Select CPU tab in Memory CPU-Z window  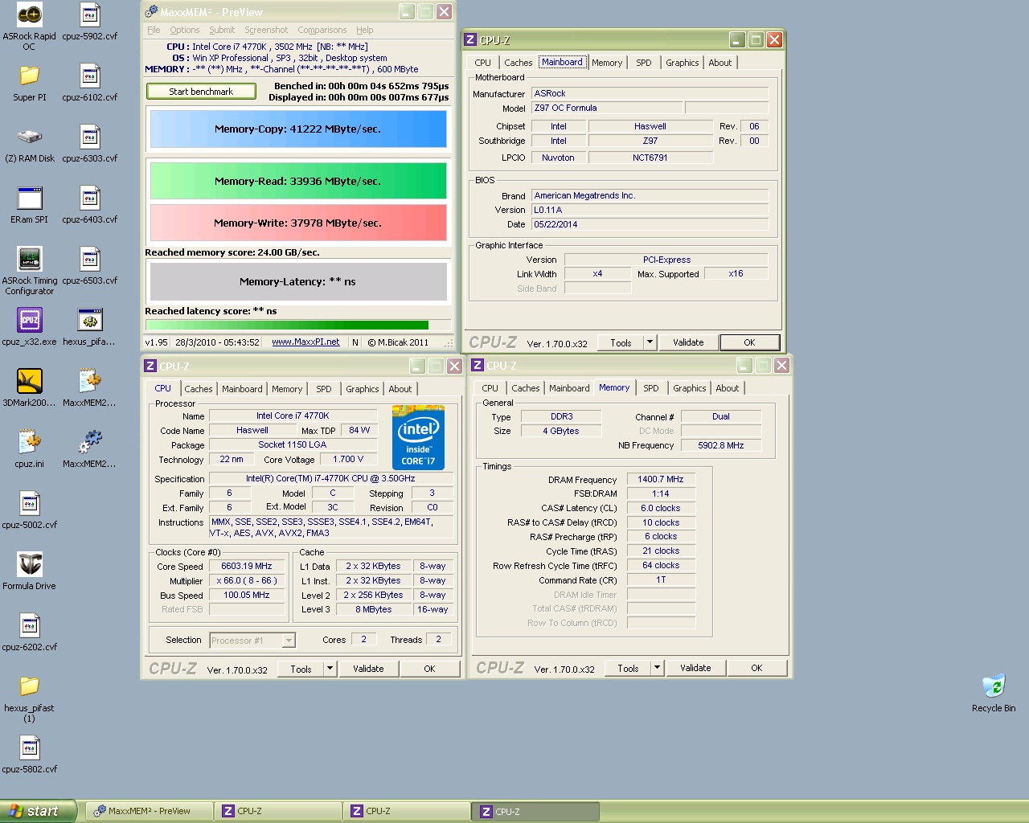(x=490, y=388)
